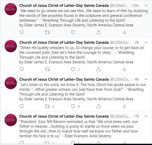Like the 13m tweet about studying scriptures

[73, 32]
